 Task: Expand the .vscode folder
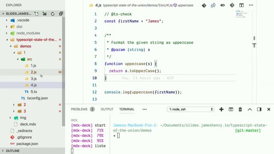7,20
